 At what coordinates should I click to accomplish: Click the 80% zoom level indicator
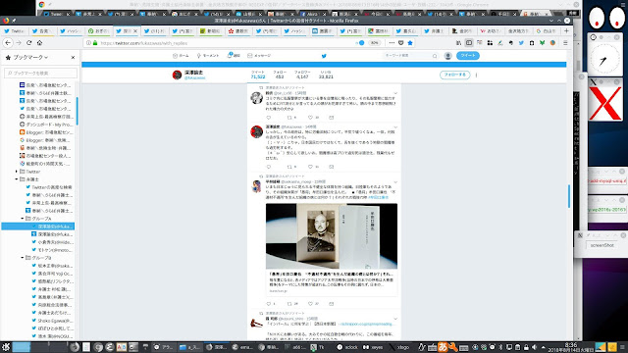click(x=374, y=43)
